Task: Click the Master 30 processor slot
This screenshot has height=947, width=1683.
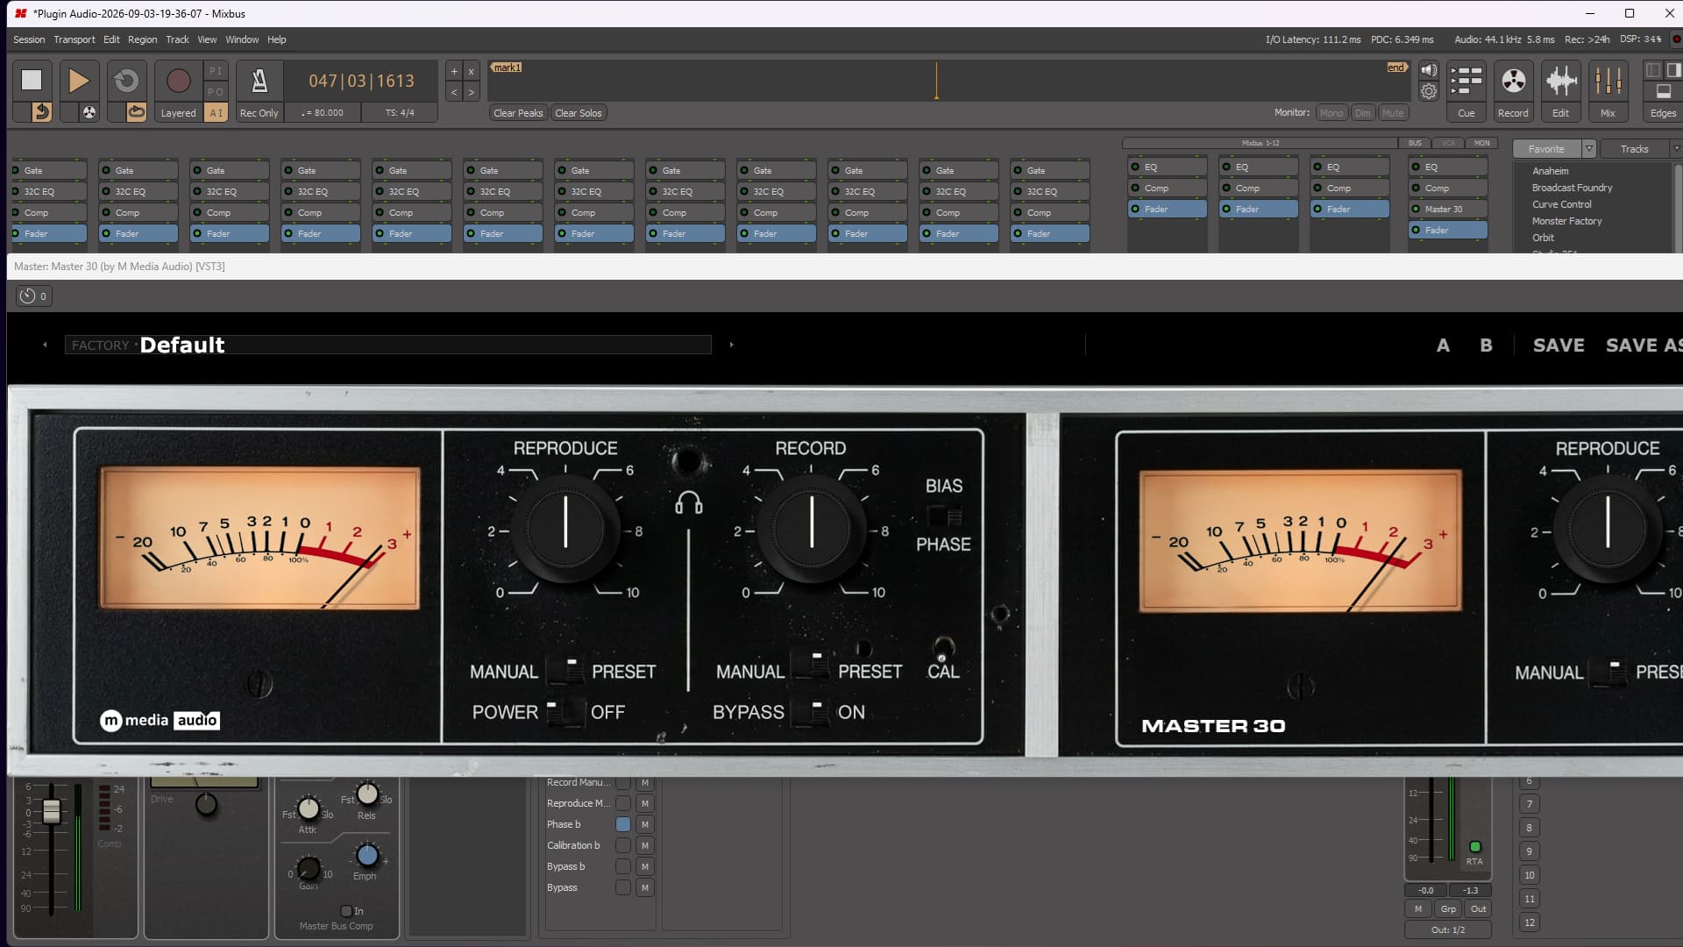Action: point(1448,209)
